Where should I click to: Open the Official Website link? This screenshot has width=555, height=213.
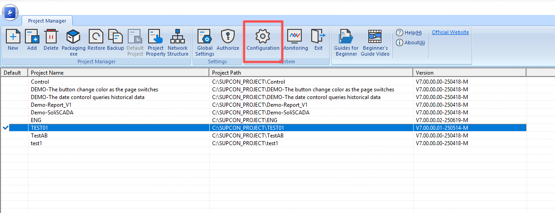[450, 32]
